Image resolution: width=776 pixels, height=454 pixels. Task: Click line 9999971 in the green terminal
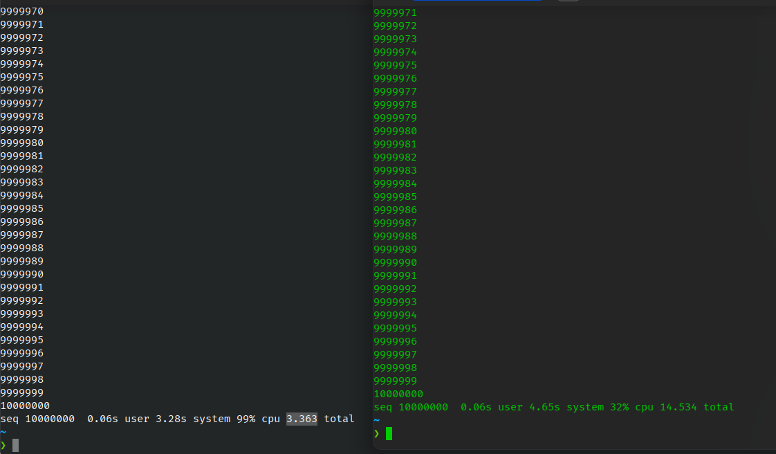[x=396, y=12]
